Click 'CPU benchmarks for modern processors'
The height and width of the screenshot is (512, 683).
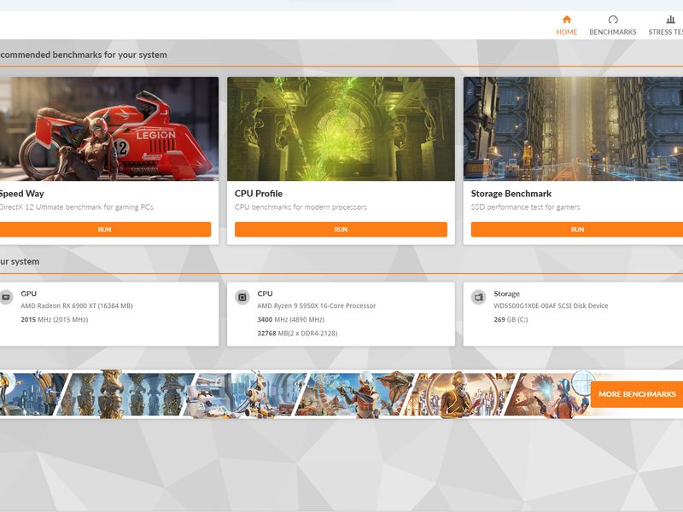pyautogui.click(x=301, y=207)
